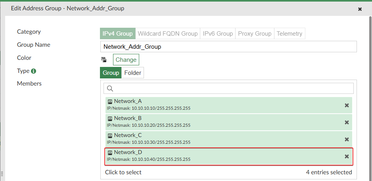Screen dimensions: 372x181
Task: Click the Network_B address icon
Action: coord(109,119)
